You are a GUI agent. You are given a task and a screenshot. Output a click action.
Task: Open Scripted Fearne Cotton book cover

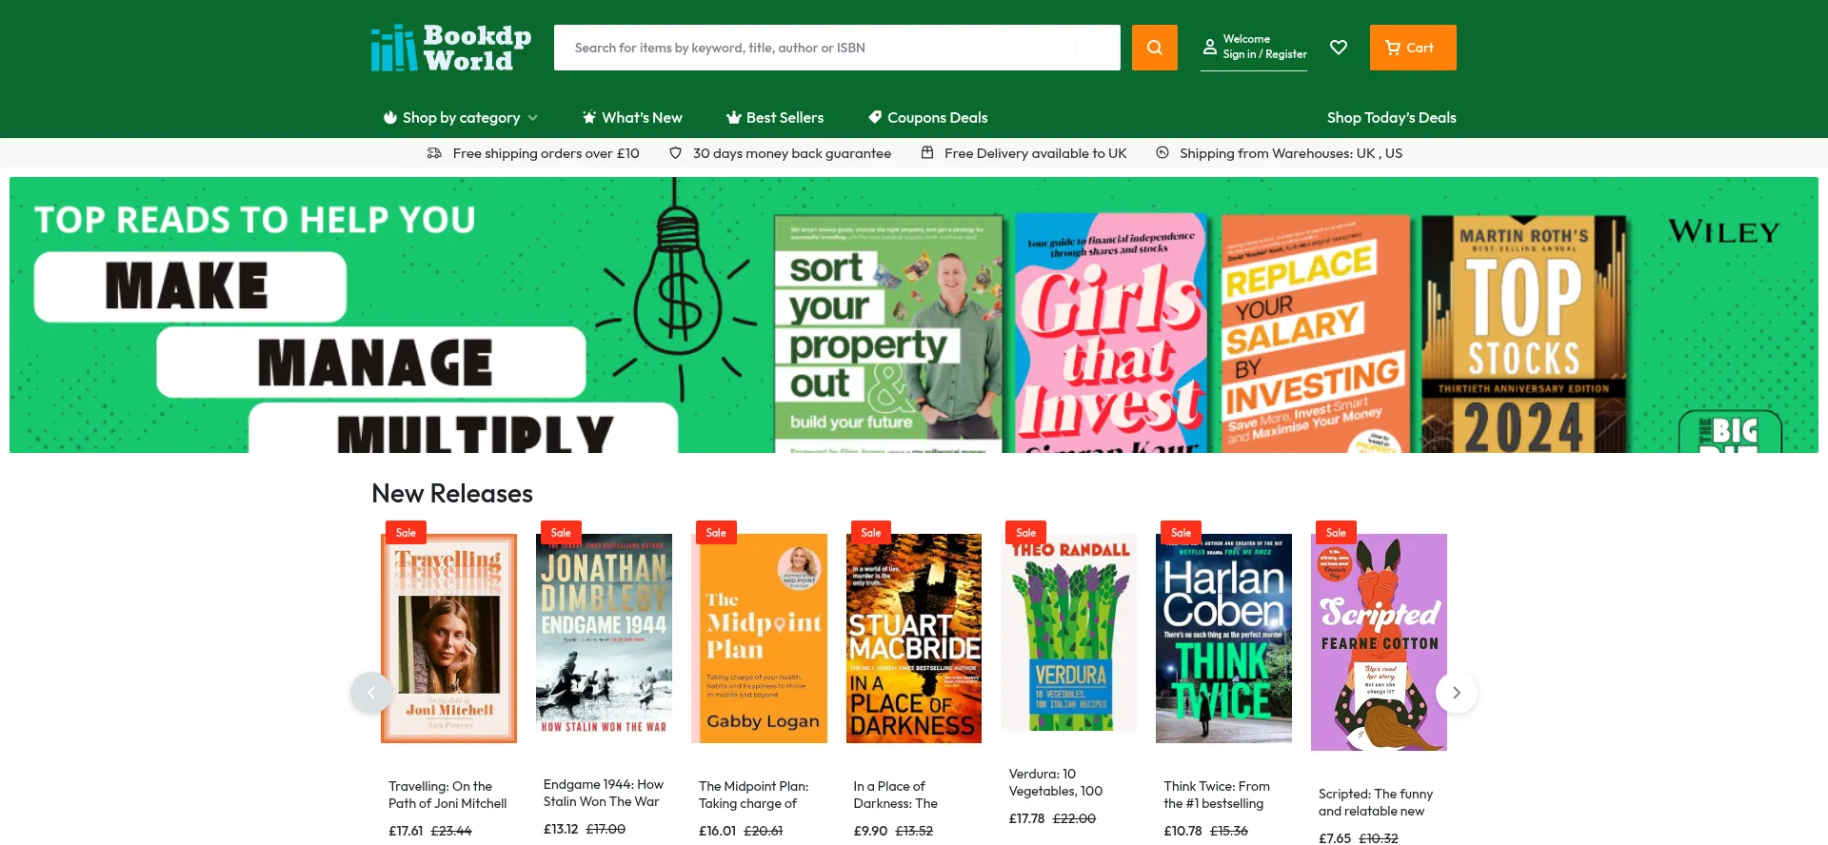[x=1379, y=642]
